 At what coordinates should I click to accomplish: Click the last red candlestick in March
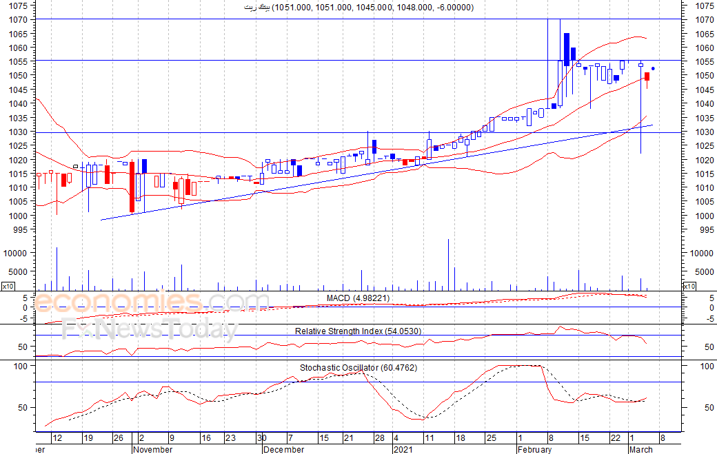tap(647, 76)
